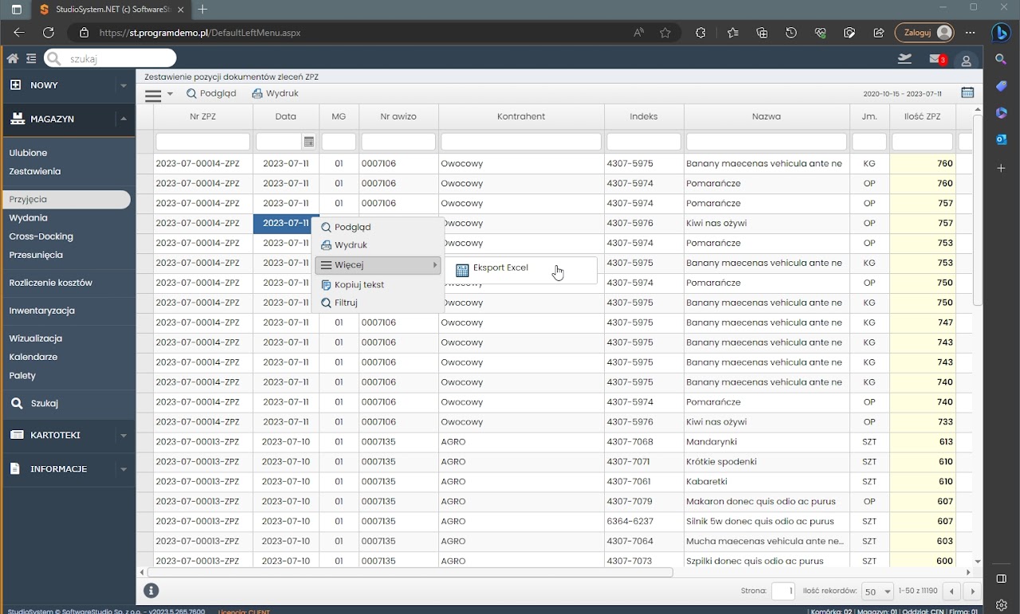Click the Podgląd toolbar button

click(211, 93)
